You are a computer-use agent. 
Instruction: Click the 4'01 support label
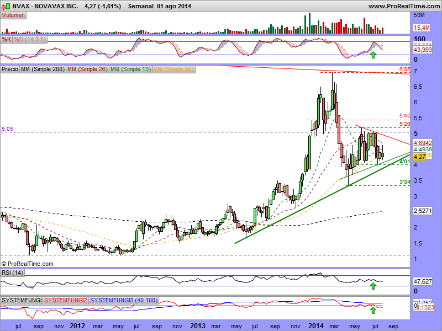pos(404,161)
